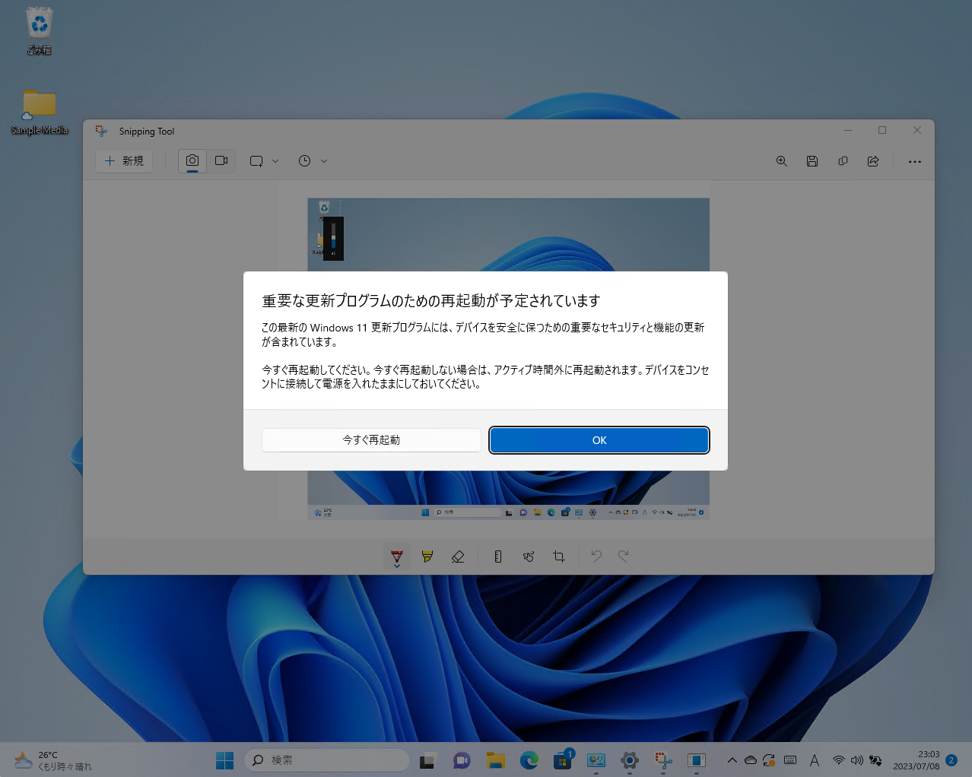The width and height of the screenshot is (972, 777).
Task: Share the captured screenshot
Action: (872, 160)
